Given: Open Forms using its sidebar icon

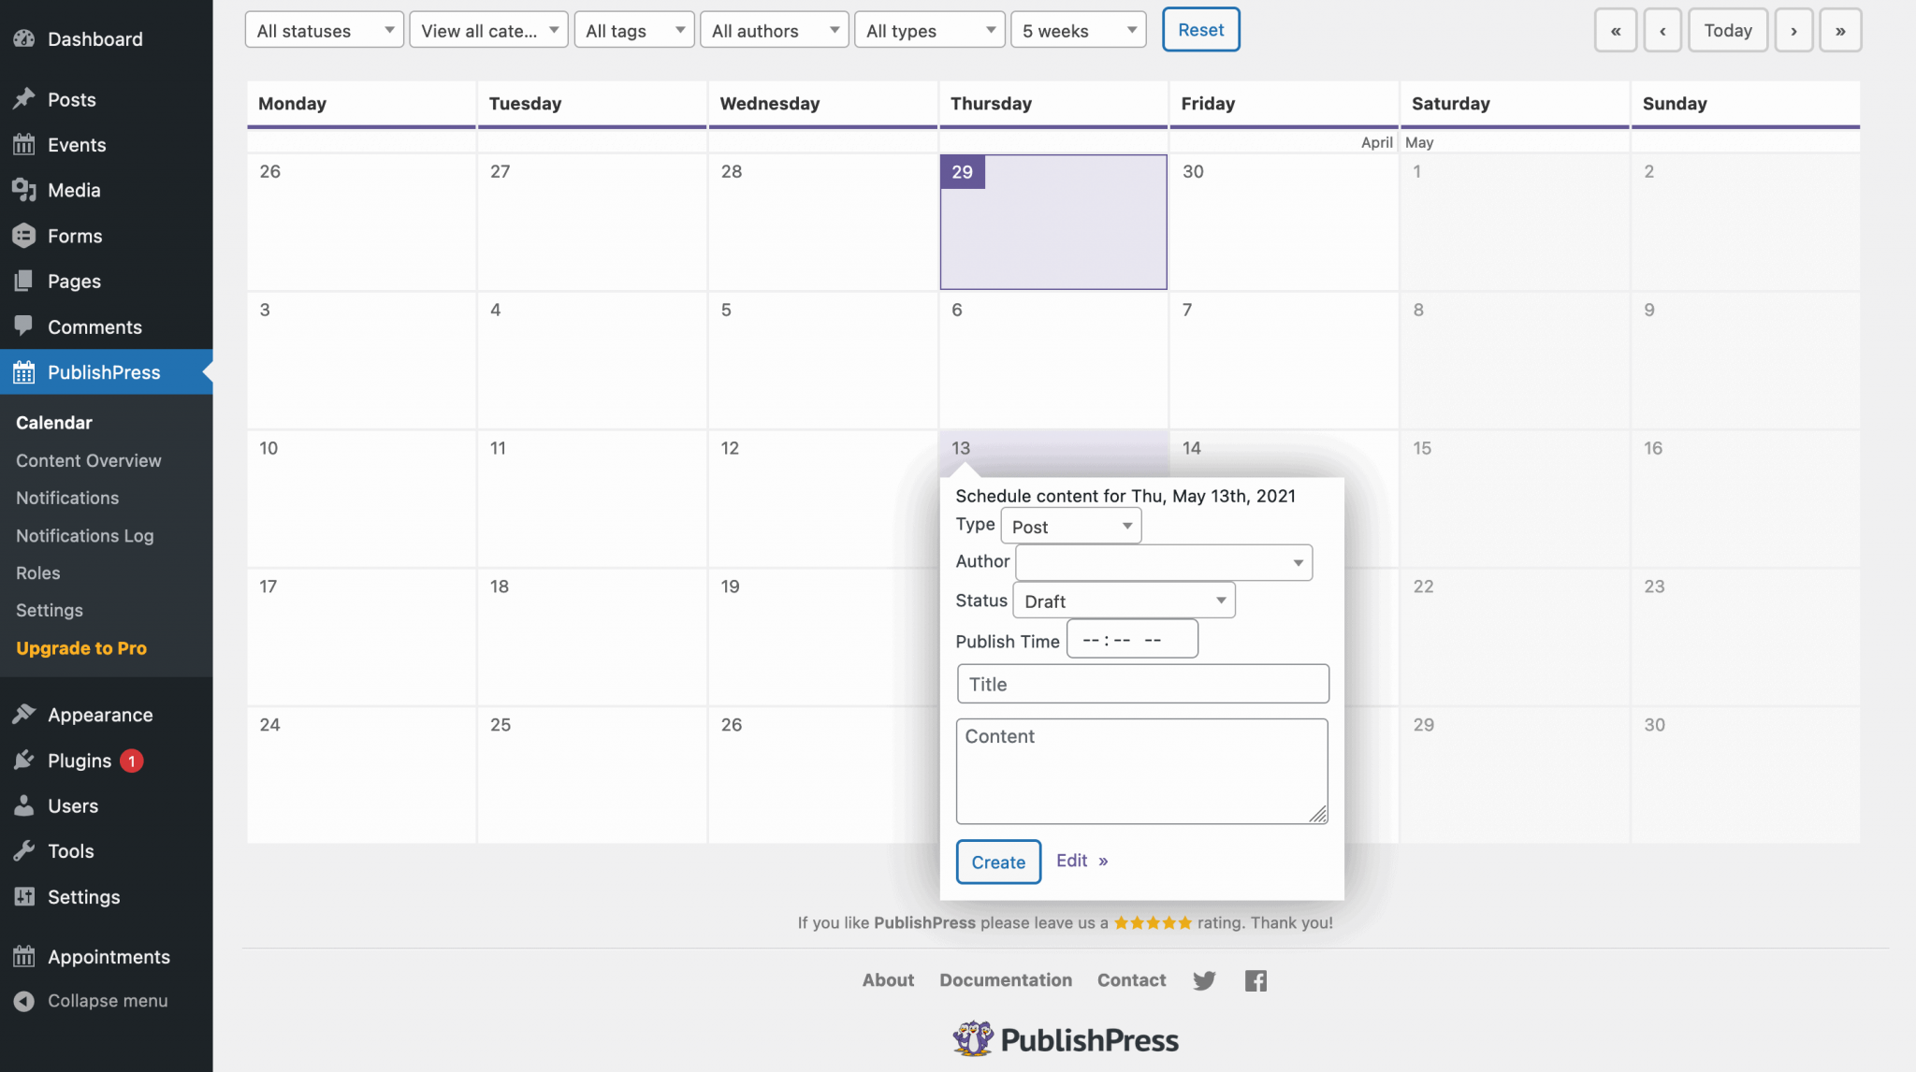Looking at the screenshot, I should click(24, 235).
